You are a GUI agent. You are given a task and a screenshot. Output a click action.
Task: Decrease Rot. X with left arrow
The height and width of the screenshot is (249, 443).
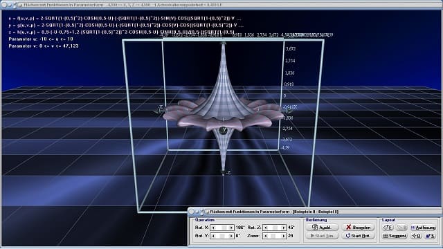click(x=213, y=228)
